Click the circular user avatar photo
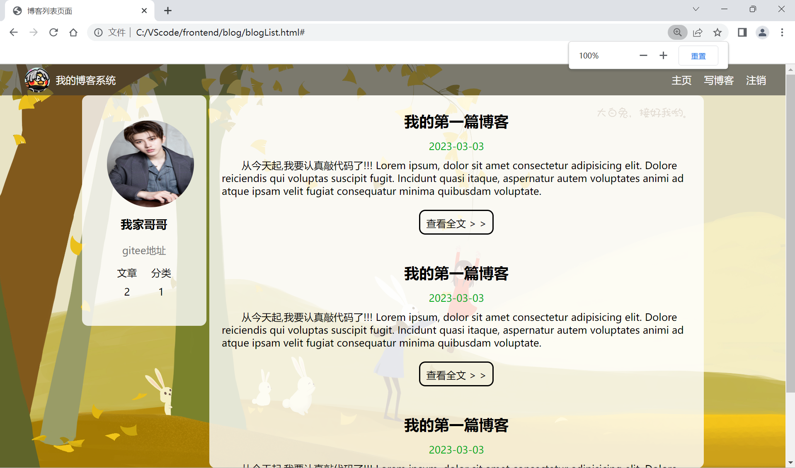 coord(150,164)
